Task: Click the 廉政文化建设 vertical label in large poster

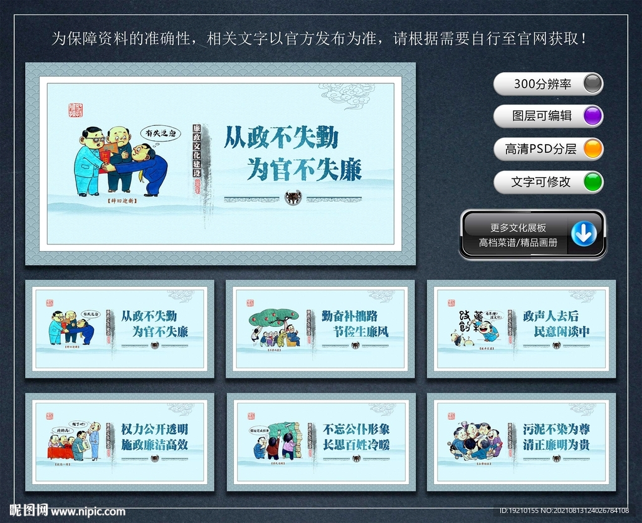Action: coord(197,151)
